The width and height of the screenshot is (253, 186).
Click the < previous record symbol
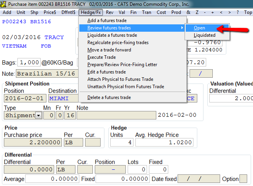coord(221,12)
